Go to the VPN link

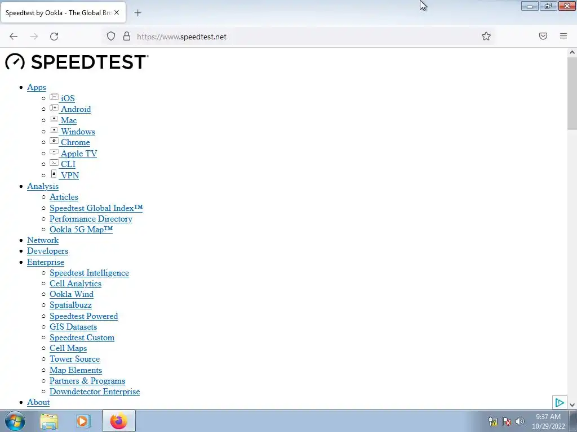[69, 175]
